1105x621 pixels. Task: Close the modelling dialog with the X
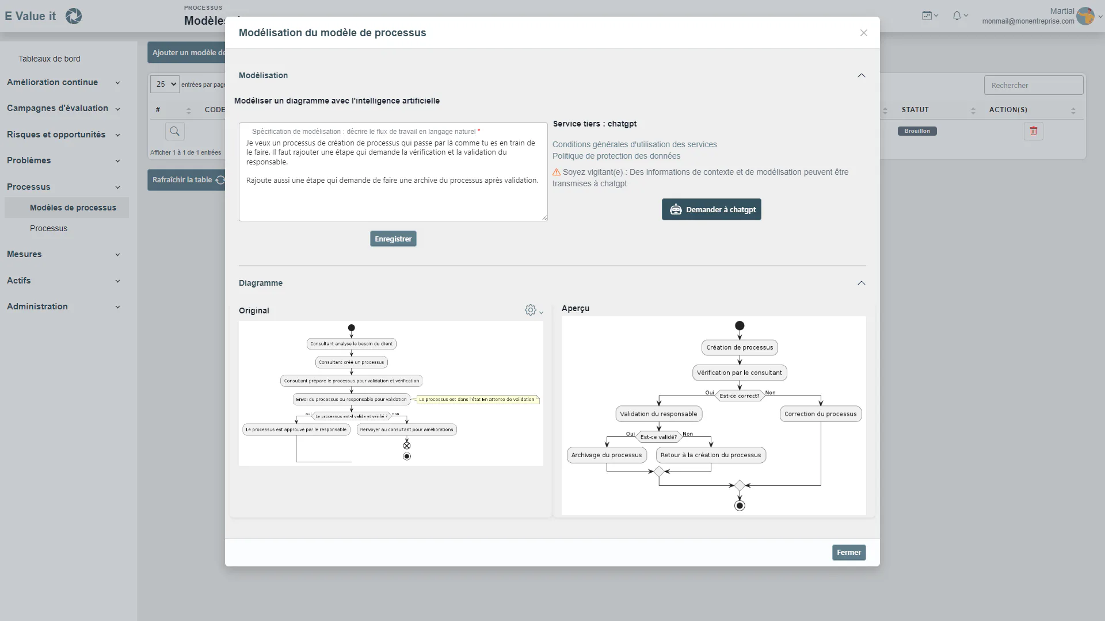point(863,33)
